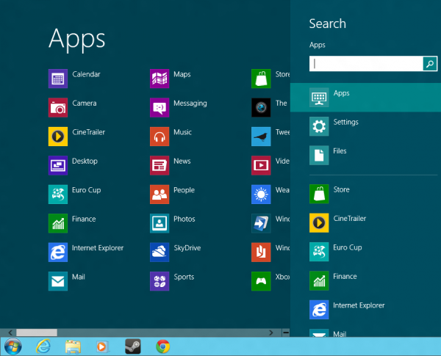Launch the bird Tweet app icon
This screenshot has height=356, width=441.
pyautogui.click(x=261, y=137)
